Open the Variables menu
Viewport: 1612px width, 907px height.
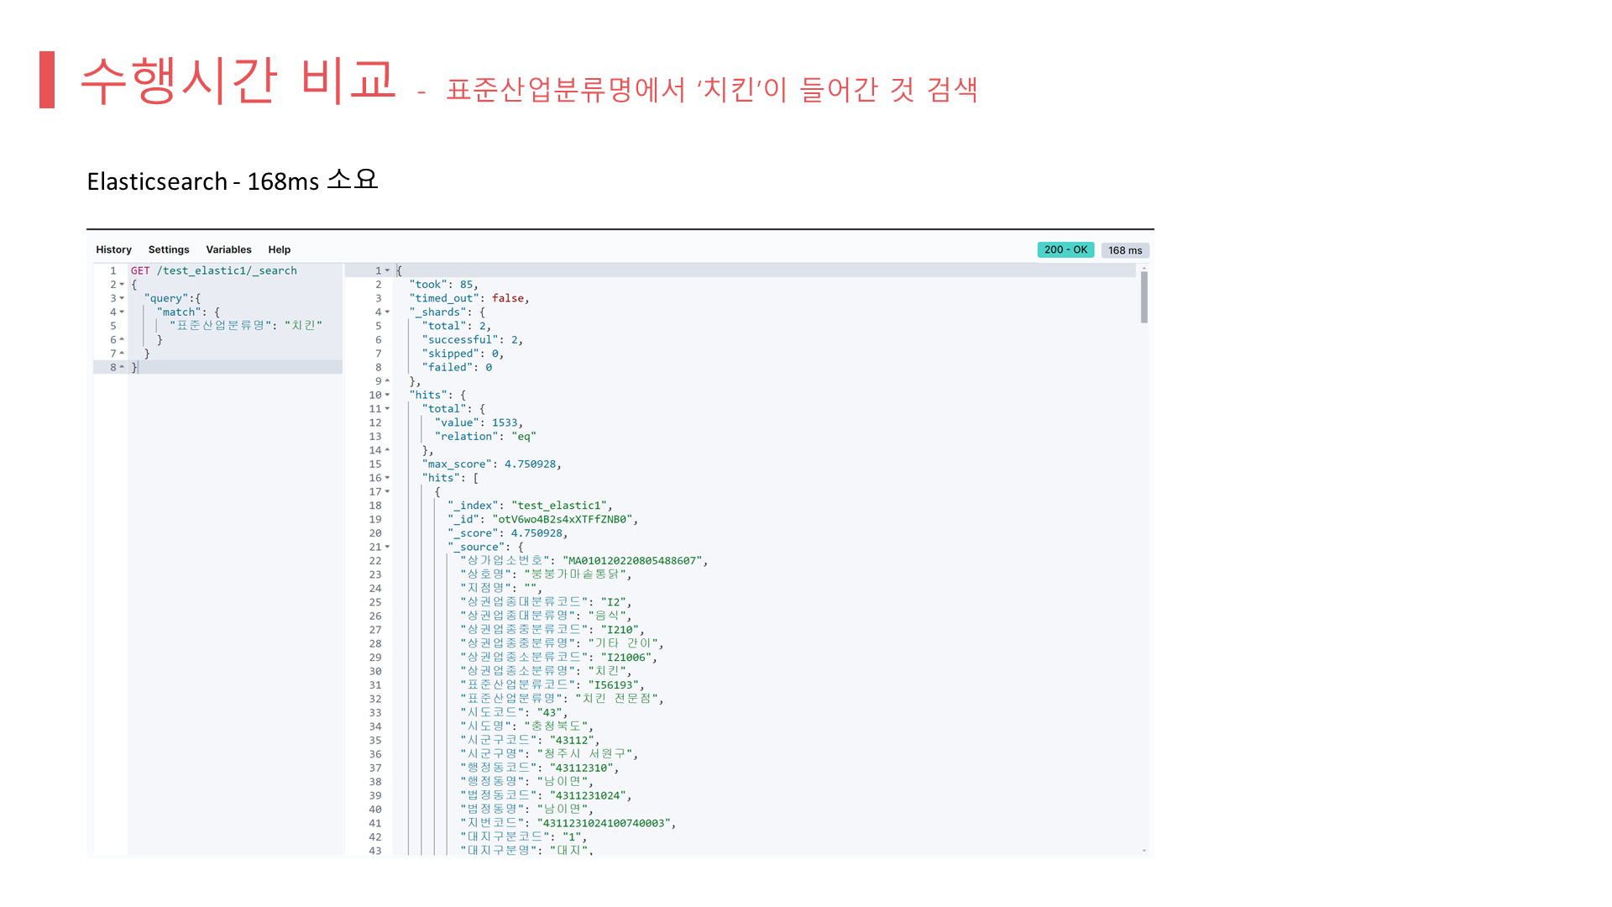click(x=228, y=249)
